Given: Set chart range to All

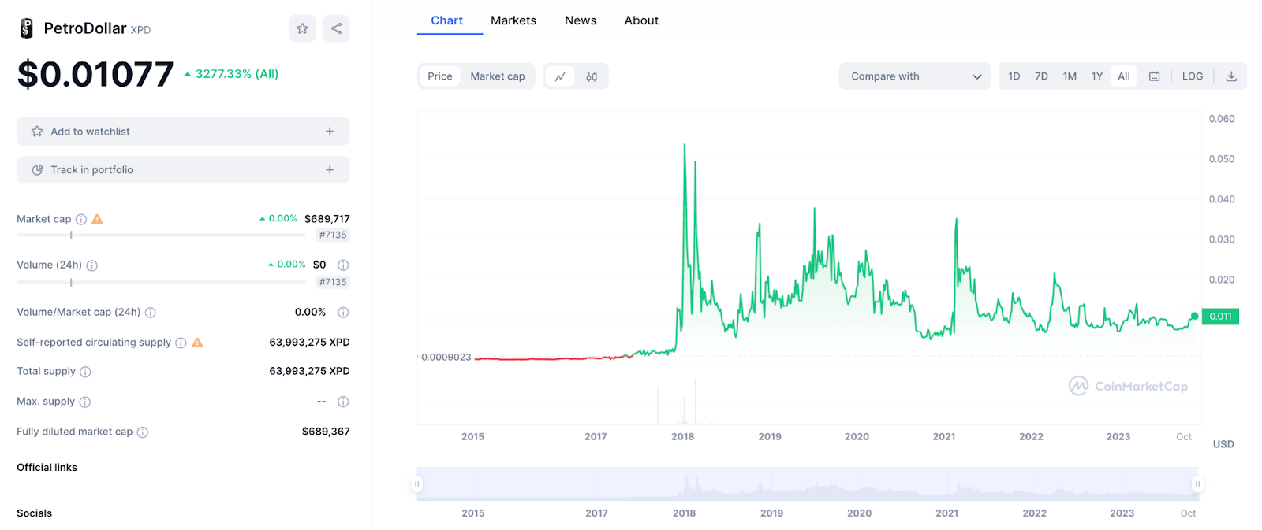Looking at the screenshot, I should (1124, 76).
